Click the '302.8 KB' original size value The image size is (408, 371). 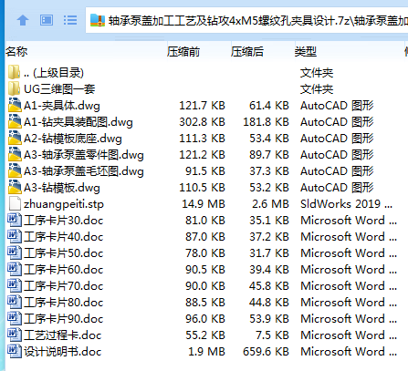(x=202, y=121)
